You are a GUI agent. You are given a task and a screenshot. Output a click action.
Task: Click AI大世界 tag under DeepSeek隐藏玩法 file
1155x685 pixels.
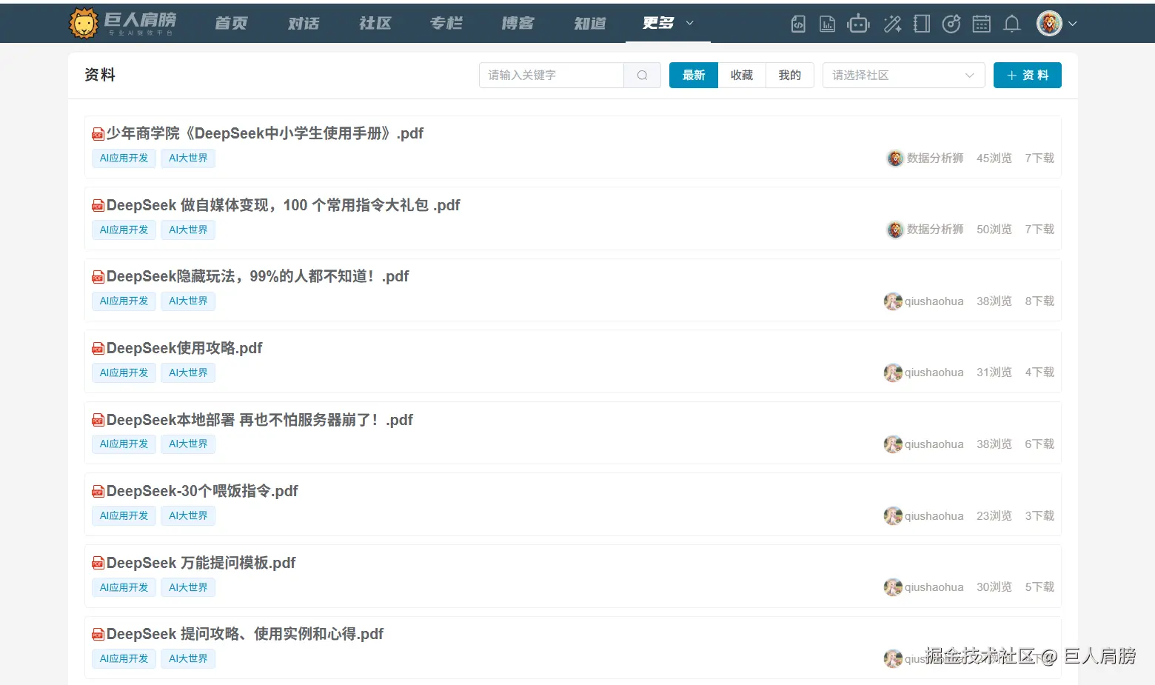(x=188, y=301)
